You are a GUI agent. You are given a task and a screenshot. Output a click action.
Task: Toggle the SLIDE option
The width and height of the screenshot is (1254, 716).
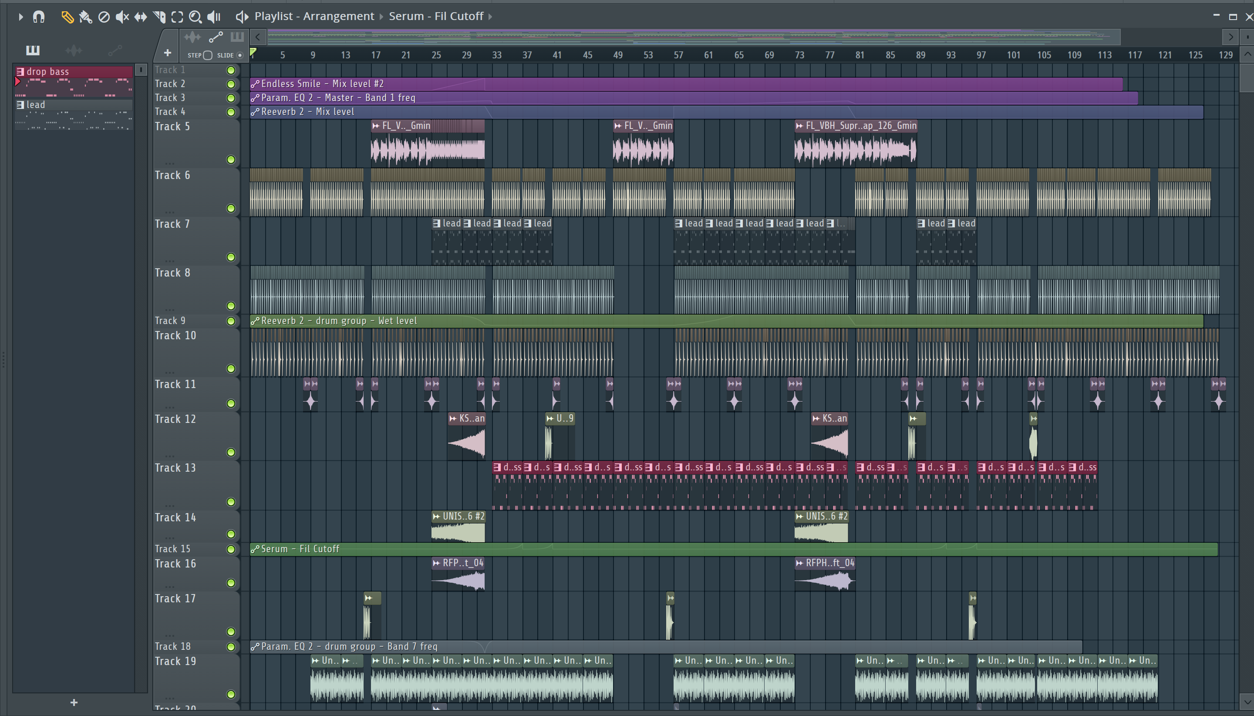(240, 55)
